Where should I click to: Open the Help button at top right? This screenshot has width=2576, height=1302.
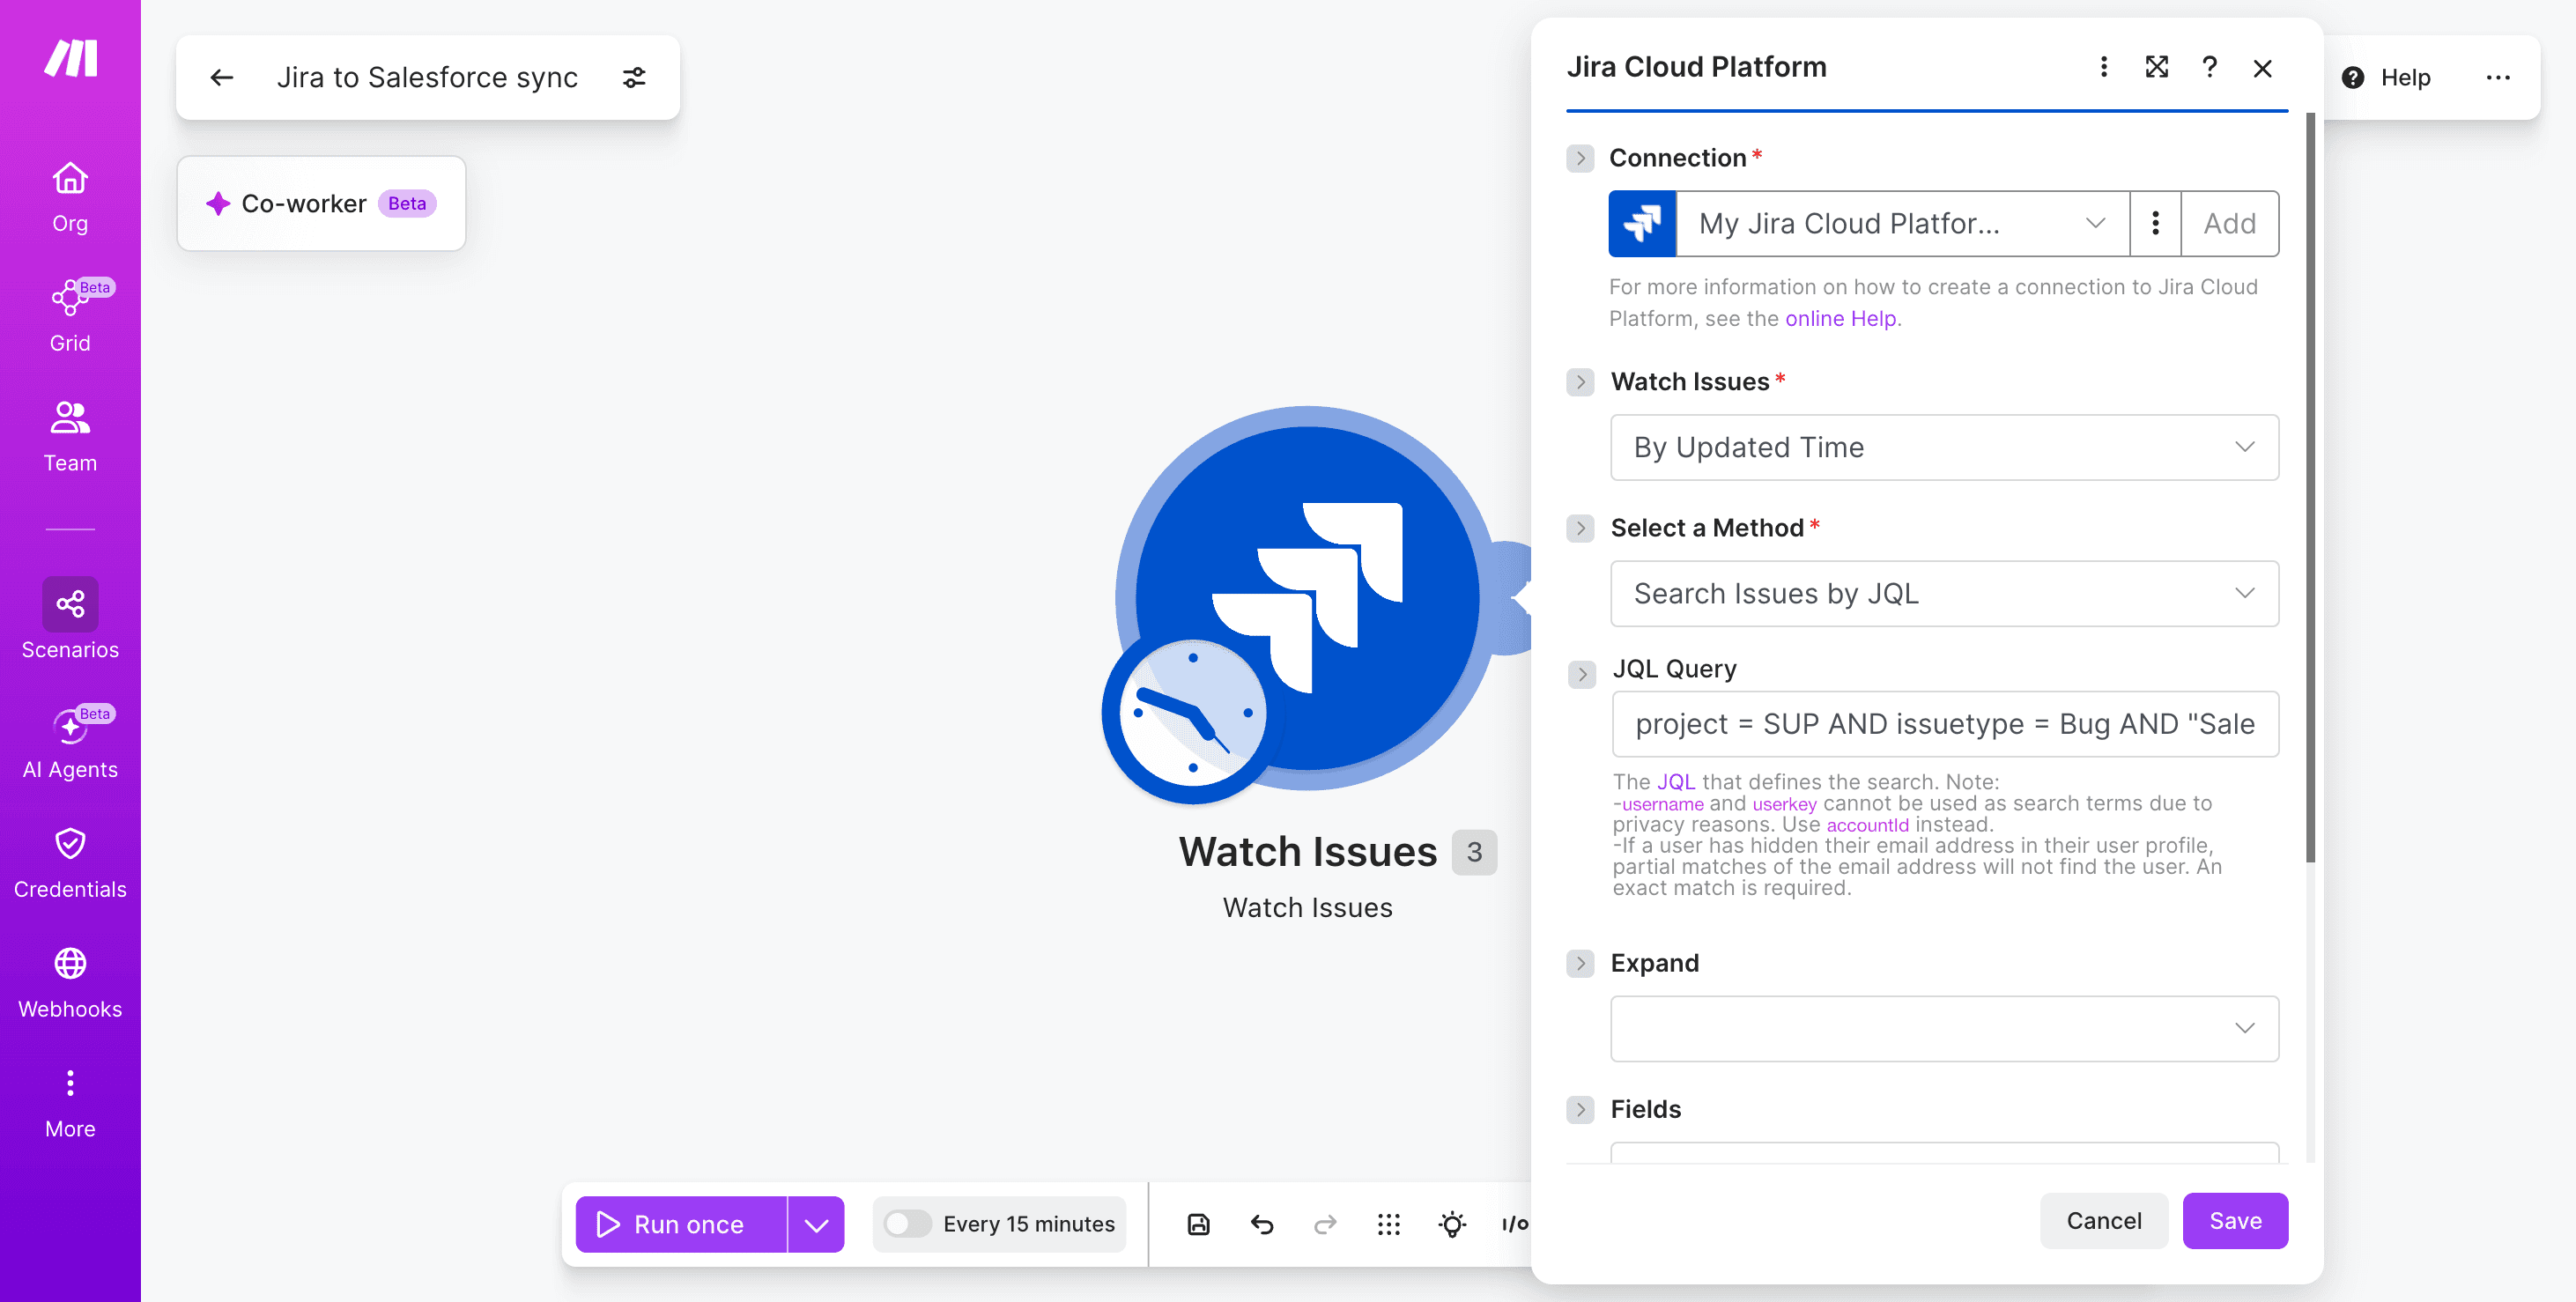2386,77
